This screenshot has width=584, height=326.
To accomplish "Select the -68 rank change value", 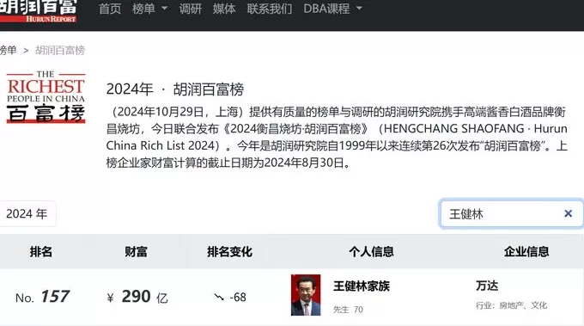I will (238, 298).
